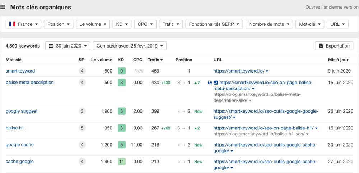This screenshot has height=173, width=359.
Task: Sort by KD column header
Action: pyautogui.click(x=121, y=60)
